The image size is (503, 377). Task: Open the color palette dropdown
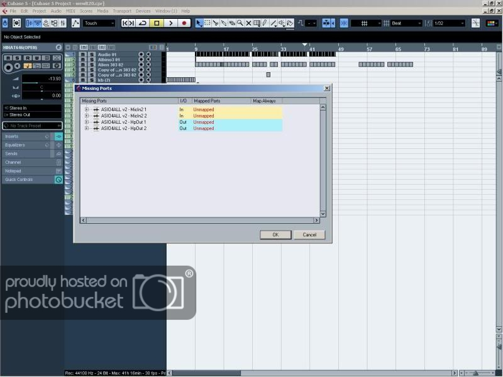coord(492,23)
